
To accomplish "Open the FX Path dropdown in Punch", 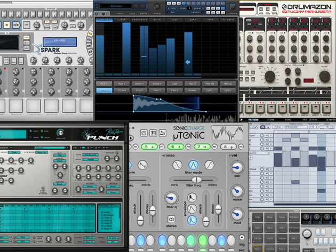I will tap(91, 159).
